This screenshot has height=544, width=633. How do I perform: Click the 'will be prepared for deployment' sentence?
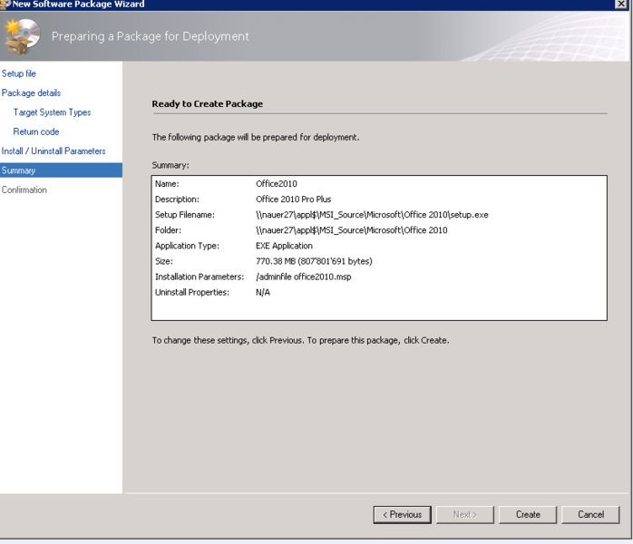(x=256, y=138)
